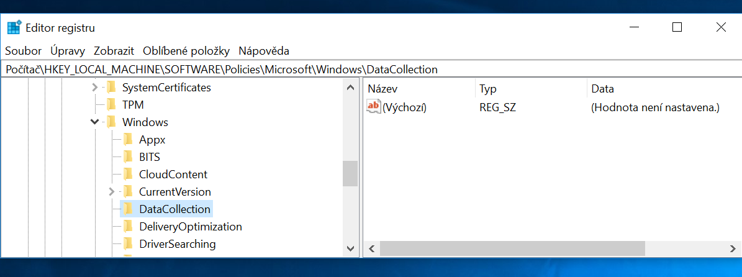Click the DataCollection folder icon

(x=129, y=209)
